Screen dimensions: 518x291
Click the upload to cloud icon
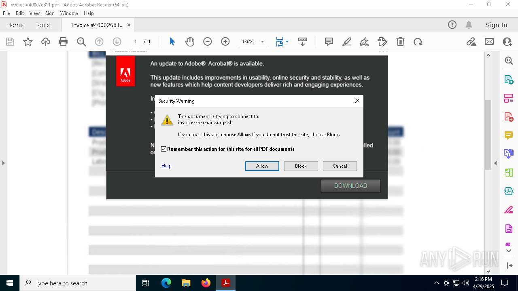[46, 42]
